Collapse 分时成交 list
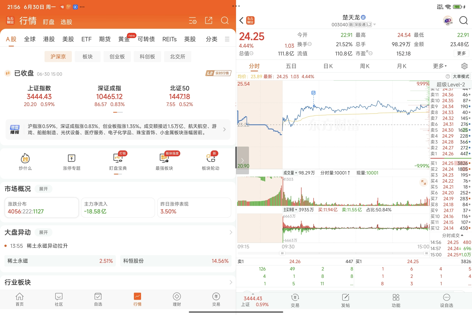 453,235
